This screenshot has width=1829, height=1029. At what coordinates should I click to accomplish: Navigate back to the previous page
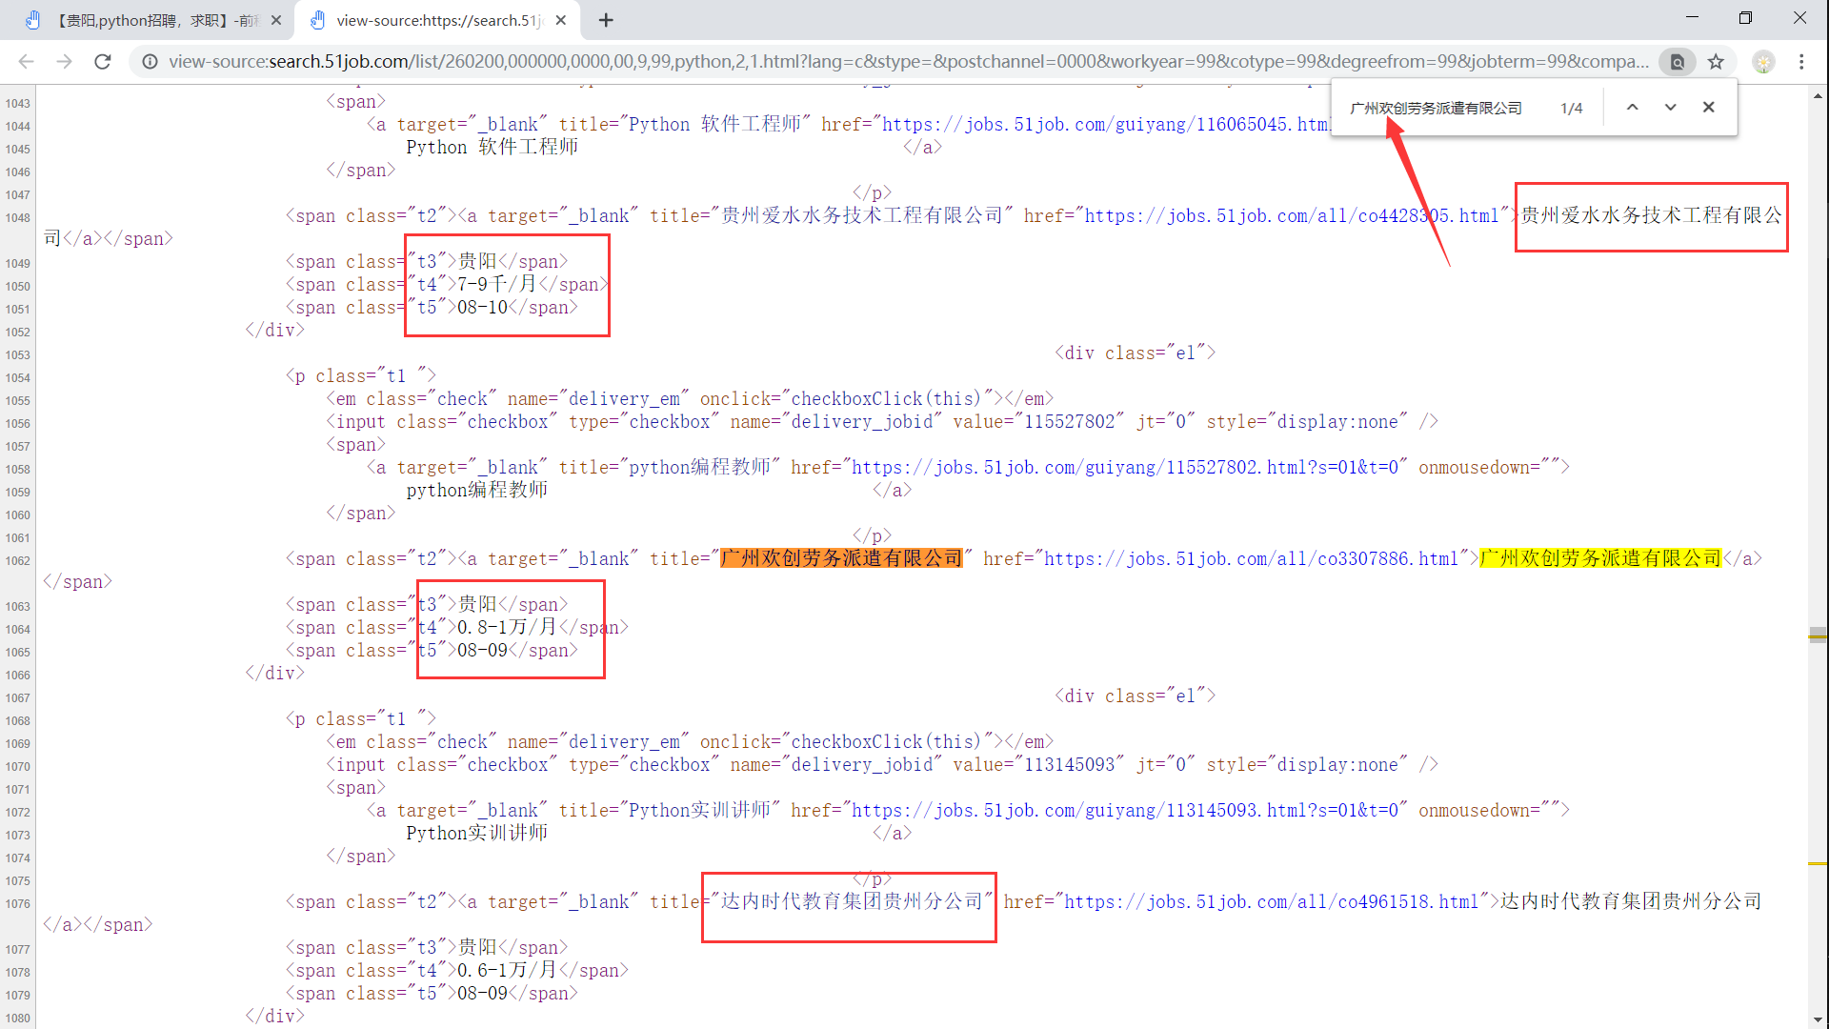pos(26,61)
